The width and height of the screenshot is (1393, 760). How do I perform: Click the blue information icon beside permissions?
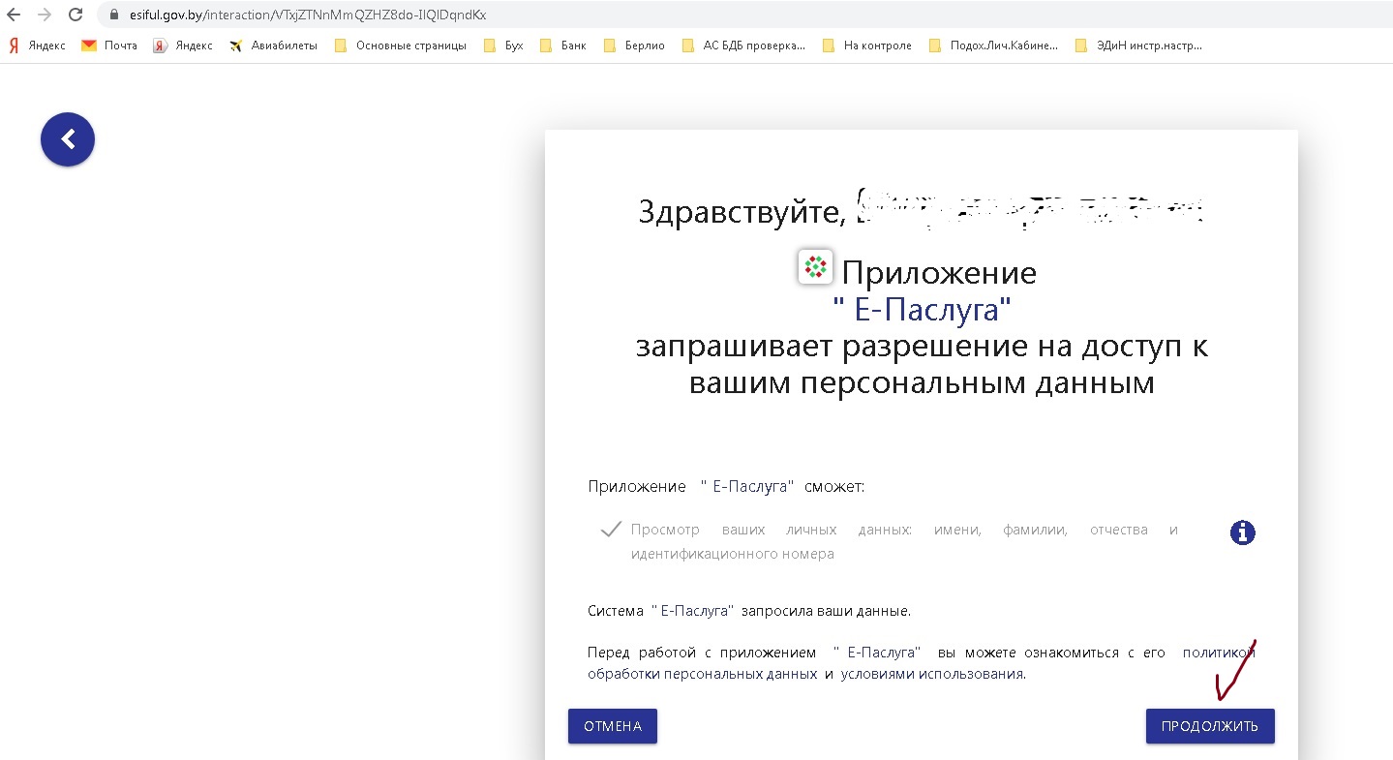1242,532
